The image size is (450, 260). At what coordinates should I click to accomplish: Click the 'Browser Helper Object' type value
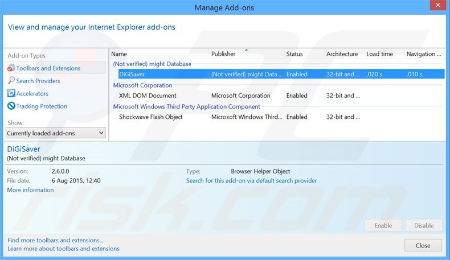tap(260, 171)
